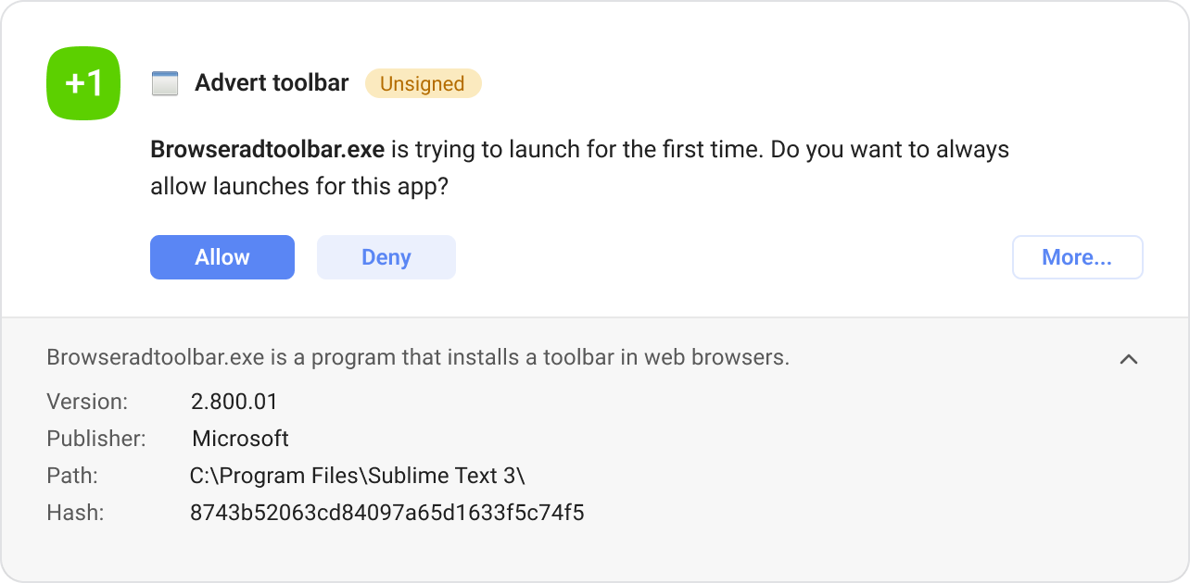Click bold Browseradtoolbar.exe name in the prompt
The width and height of the screenshot is (1190, 583).
[x=267, y=149]
